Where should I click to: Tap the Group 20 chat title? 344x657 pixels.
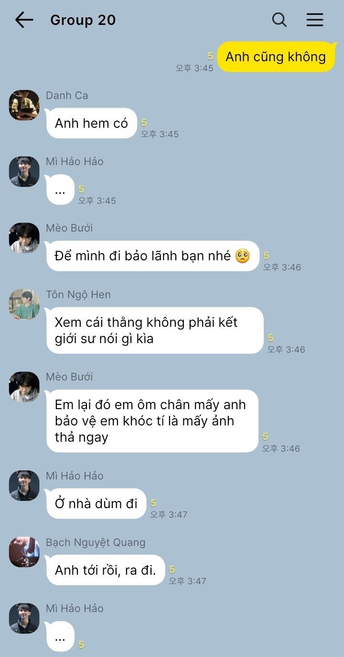click(83, 20)
